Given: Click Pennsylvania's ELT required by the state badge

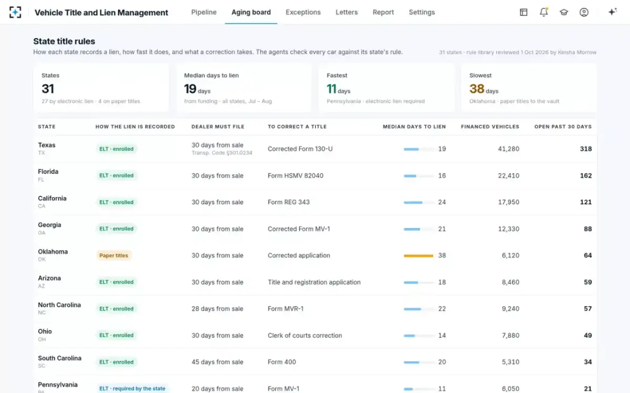Looking at the screenshot, I should pos(132,389).
